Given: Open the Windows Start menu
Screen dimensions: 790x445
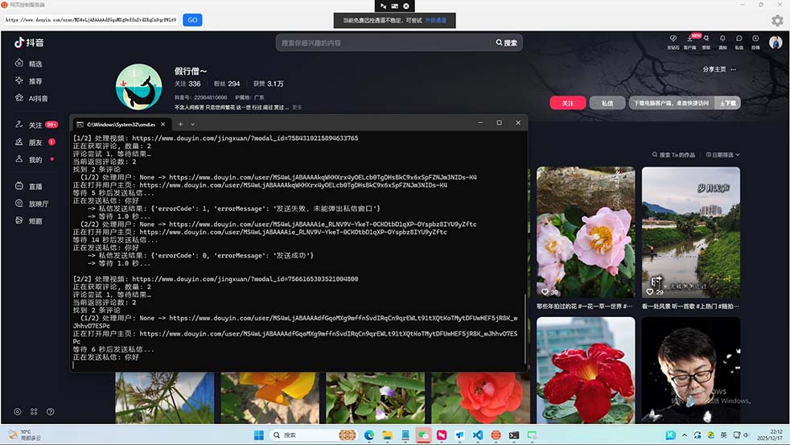Looking at the screenshot, I should tap(259, 435).
